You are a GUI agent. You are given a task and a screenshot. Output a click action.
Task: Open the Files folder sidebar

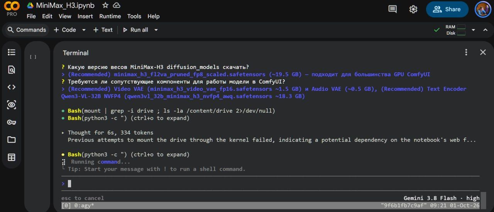coord(12,139)
